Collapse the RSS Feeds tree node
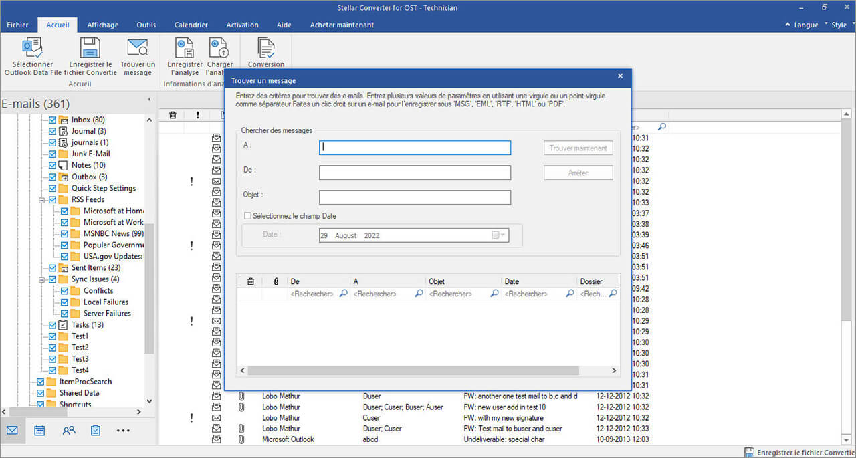Image resolution: width=856 pixels, height=458 pixels. pos(41,199)
